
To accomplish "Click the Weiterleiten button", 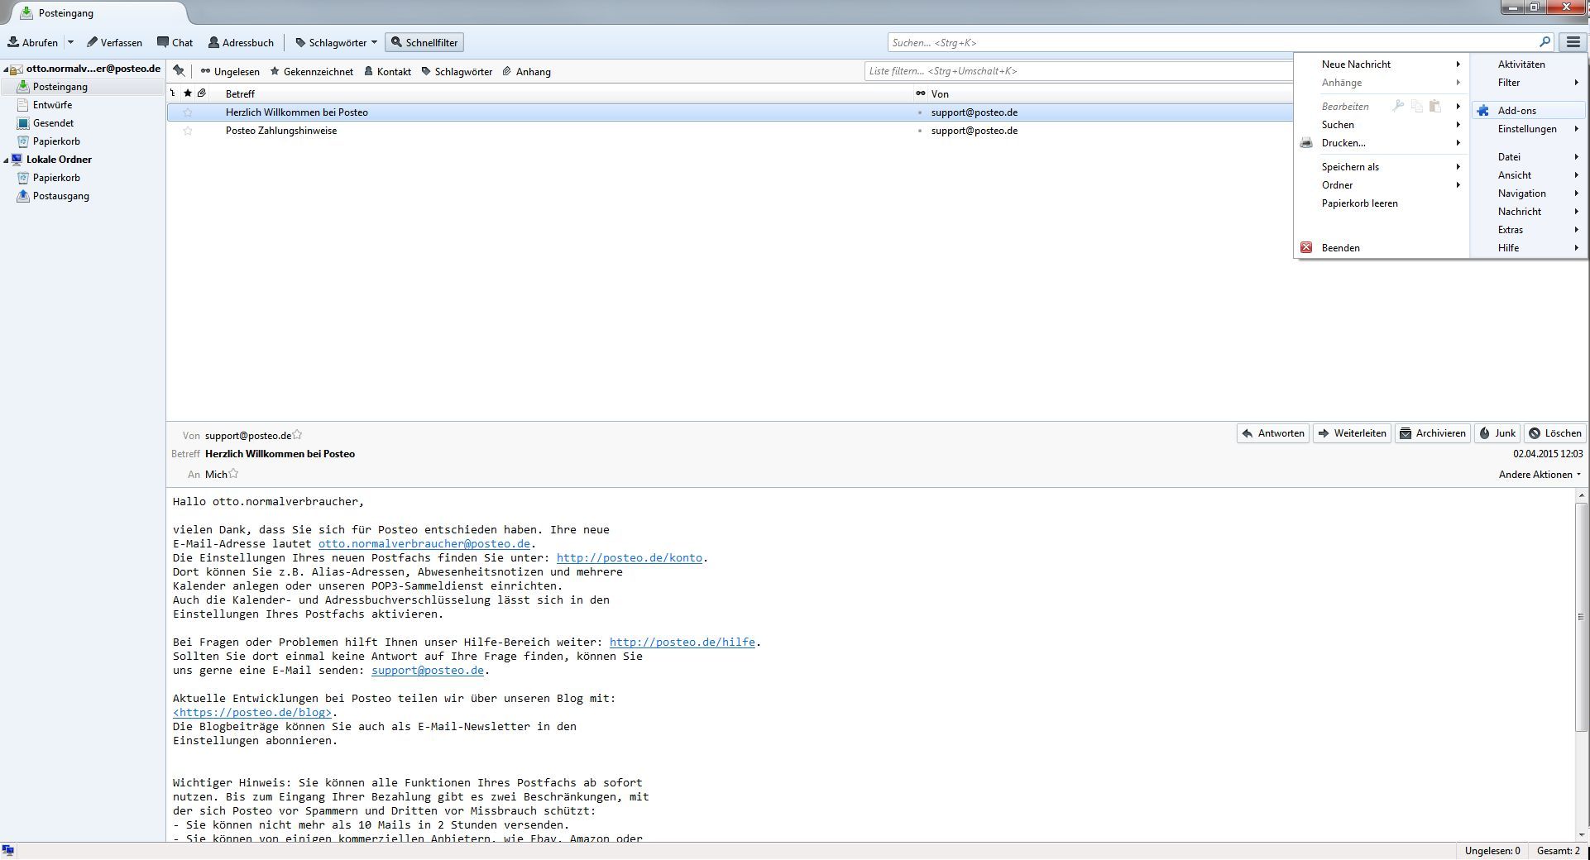I will [x=1352, y=433].
